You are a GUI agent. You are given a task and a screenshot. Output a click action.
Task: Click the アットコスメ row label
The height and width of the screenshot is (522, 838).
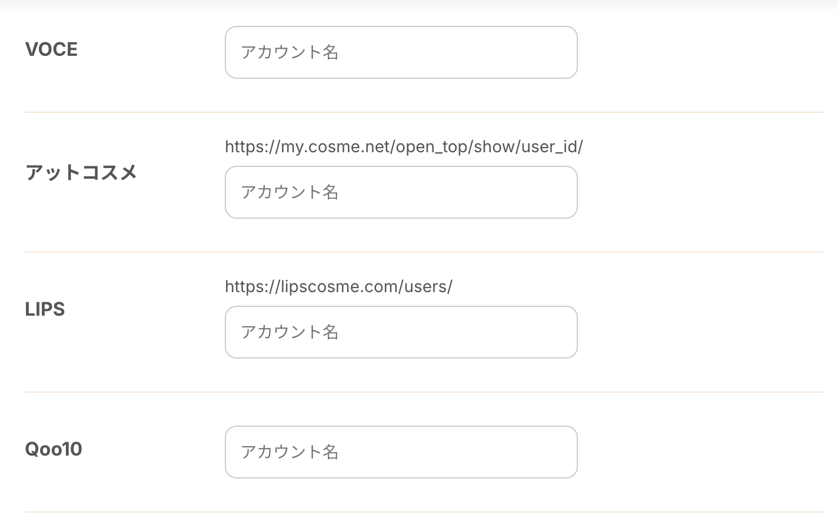[81, 172]
